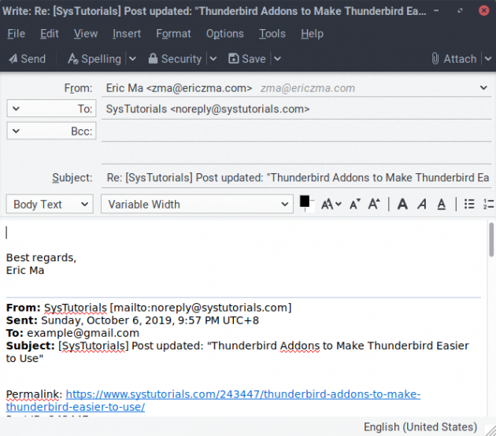Open the Body Text paragraph style dropdown
The height and width of the screenshot is (436, 496).
click(x=50, y=205)
